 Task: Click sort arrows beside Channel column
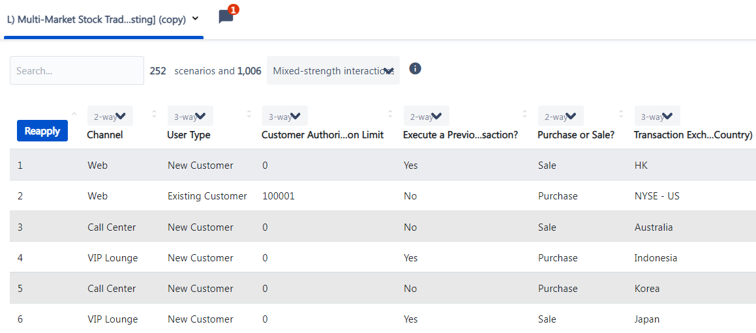point(155,114)
